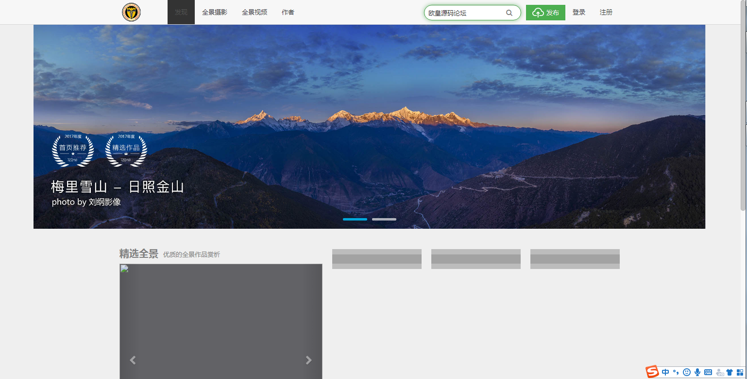Toggle Chinese/English input with the 中 icon
Viewport: 747px width, 379px height.
pyautogui.click(x=665, y=372)
